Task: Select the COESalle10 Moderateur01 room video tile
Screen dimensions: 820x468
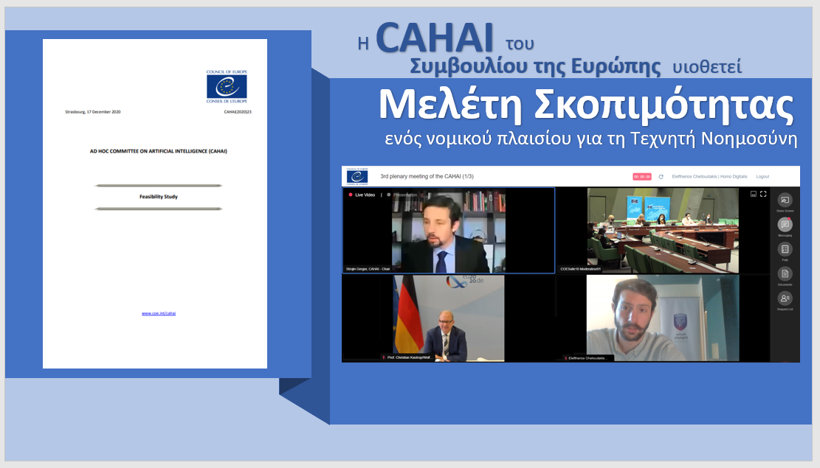Action: point(663,231)
